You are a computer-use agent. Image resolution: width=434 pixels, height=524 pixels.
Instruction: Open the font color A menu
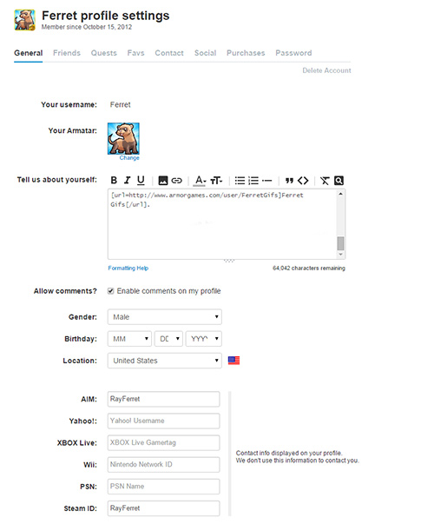[200, 181]
